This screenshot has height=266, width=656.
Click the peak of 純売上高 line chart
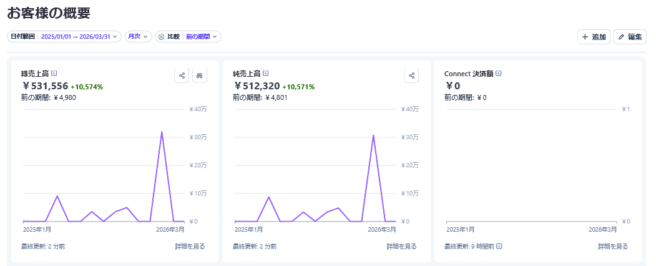pos(373,135)
